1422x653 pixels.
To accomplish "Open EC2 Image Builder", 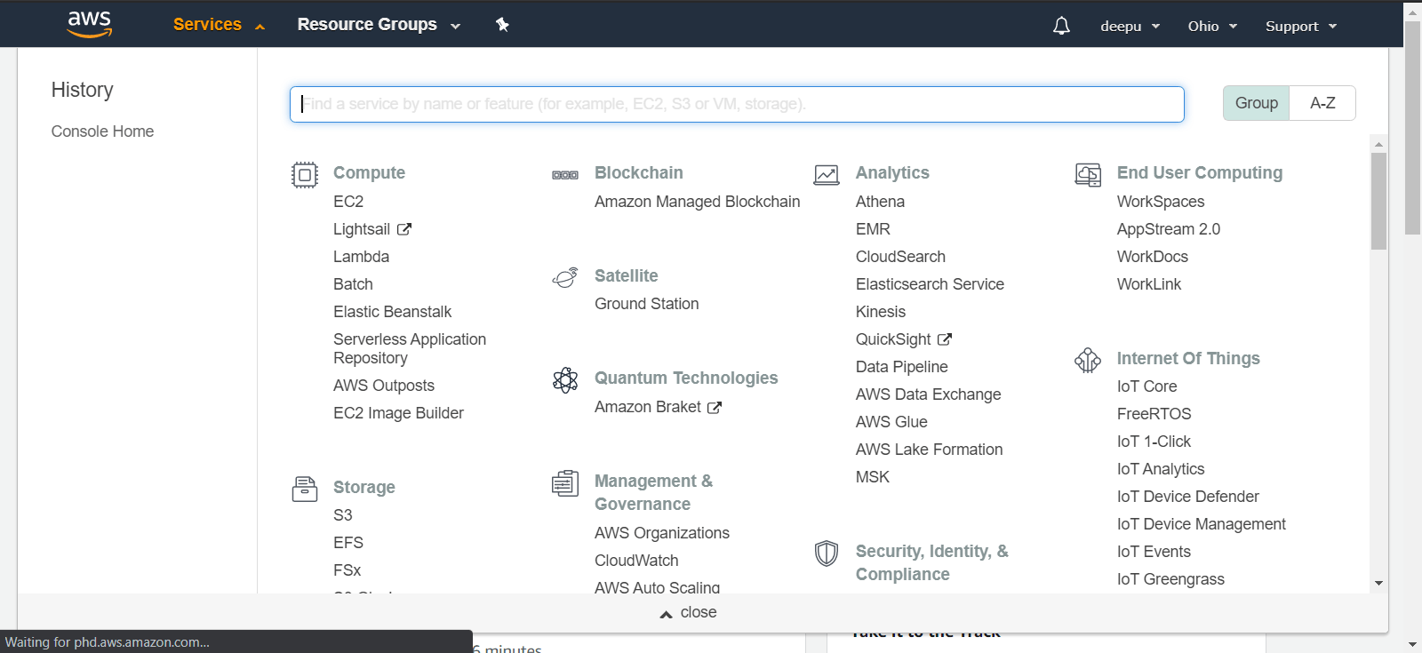I will 398,413.
